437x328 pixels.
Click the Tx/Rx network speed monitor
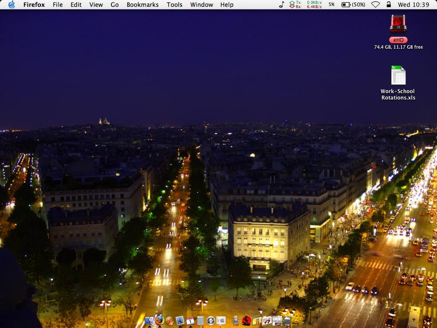click(306, 5)
